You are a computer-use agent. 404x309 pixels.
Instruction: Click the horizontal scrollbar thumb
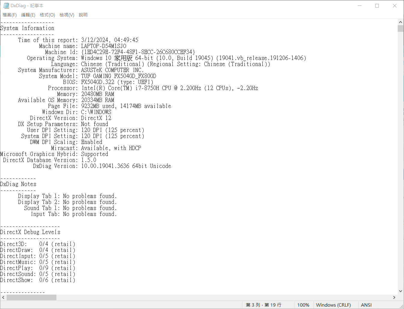pos(31,297)
